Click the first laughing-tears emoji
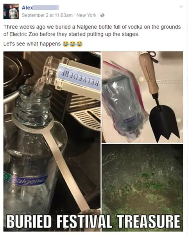Viewport: 188px width, 235px height. (x=65, y=44)
